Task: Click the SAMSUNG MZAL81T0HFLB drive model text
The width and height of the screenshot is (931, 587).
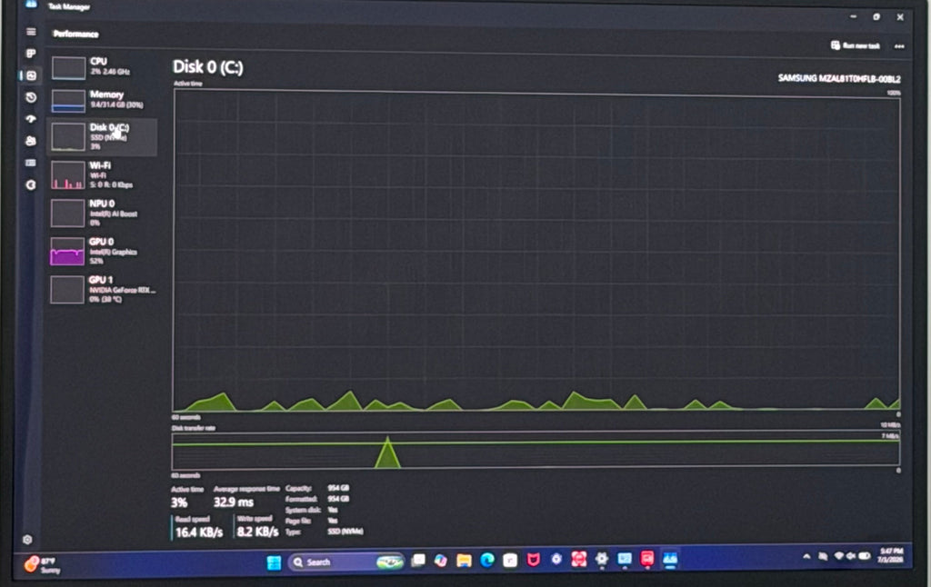Action: click(x=839, y=79)
